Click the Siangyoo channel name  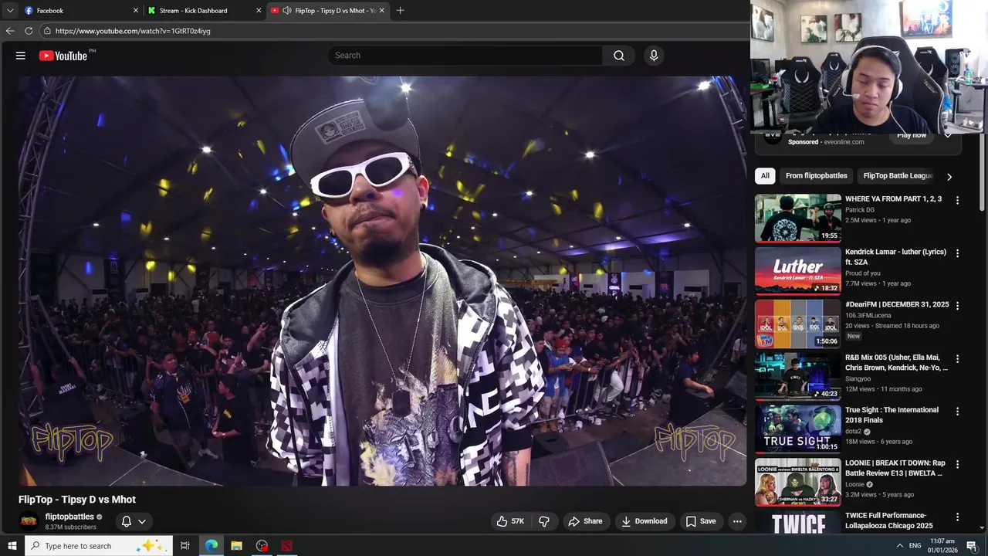[861, 378]
